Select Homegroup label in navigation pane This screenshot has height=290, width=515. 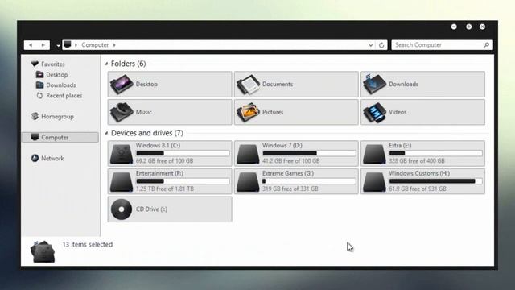coord(57,116)
